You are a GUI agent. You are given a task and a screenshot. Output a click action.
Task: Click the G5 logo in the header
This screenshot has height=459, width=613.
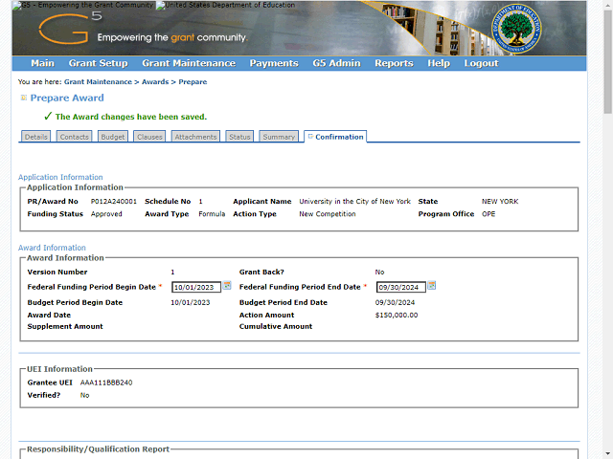pyautogui.click(x=64, y=32)
